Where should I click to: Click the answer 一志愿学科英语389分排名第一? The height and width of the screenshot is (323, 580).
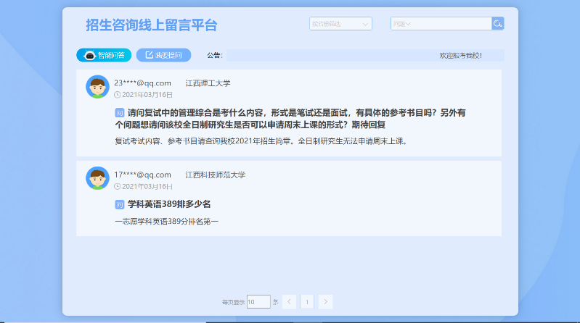(167, 222)
